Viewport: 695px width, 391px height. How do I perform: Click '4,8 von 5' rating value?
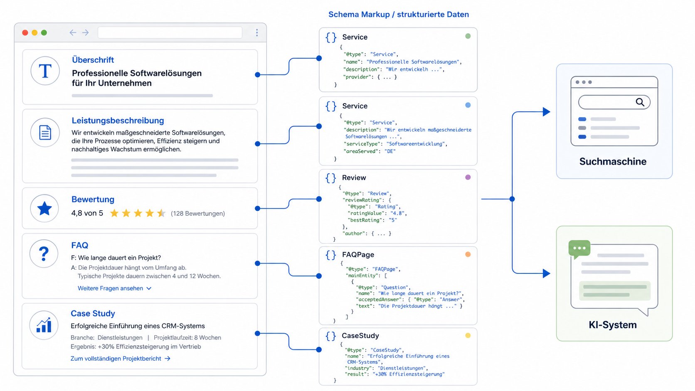pos(87,213)
